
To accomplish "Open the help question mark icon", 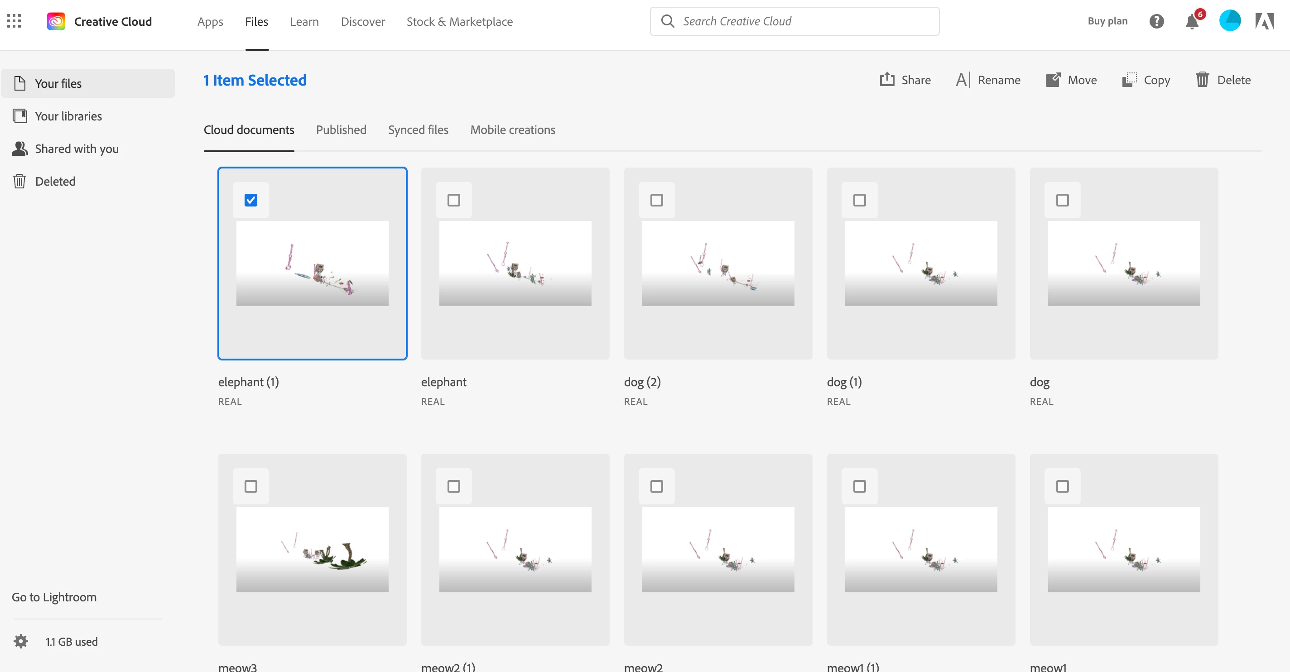I will tap(1156, 21).
